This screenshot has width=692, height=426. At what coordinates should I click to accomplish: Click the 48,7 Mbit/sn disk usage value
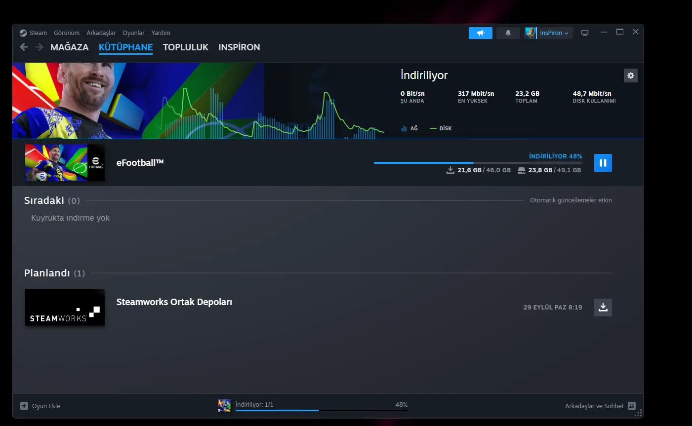[592, 93]
